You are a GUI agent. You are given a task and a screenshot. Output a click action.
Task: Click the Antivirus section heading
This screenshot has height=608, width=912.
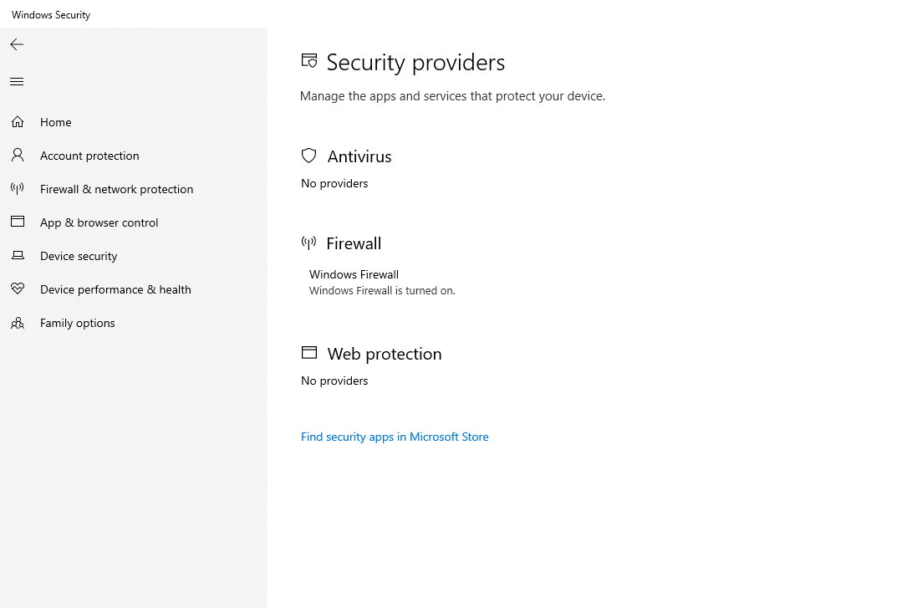pyautogui.click(x=359, y=156)
